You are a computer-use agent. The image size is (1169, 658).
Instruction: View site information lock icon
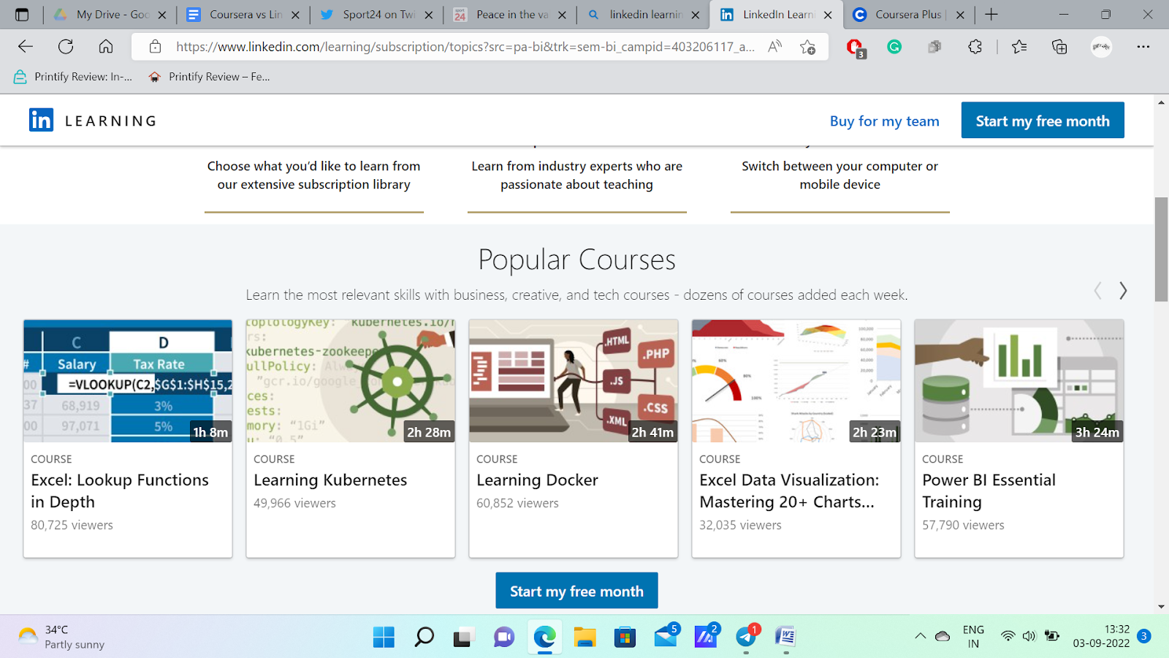point(155,47)
